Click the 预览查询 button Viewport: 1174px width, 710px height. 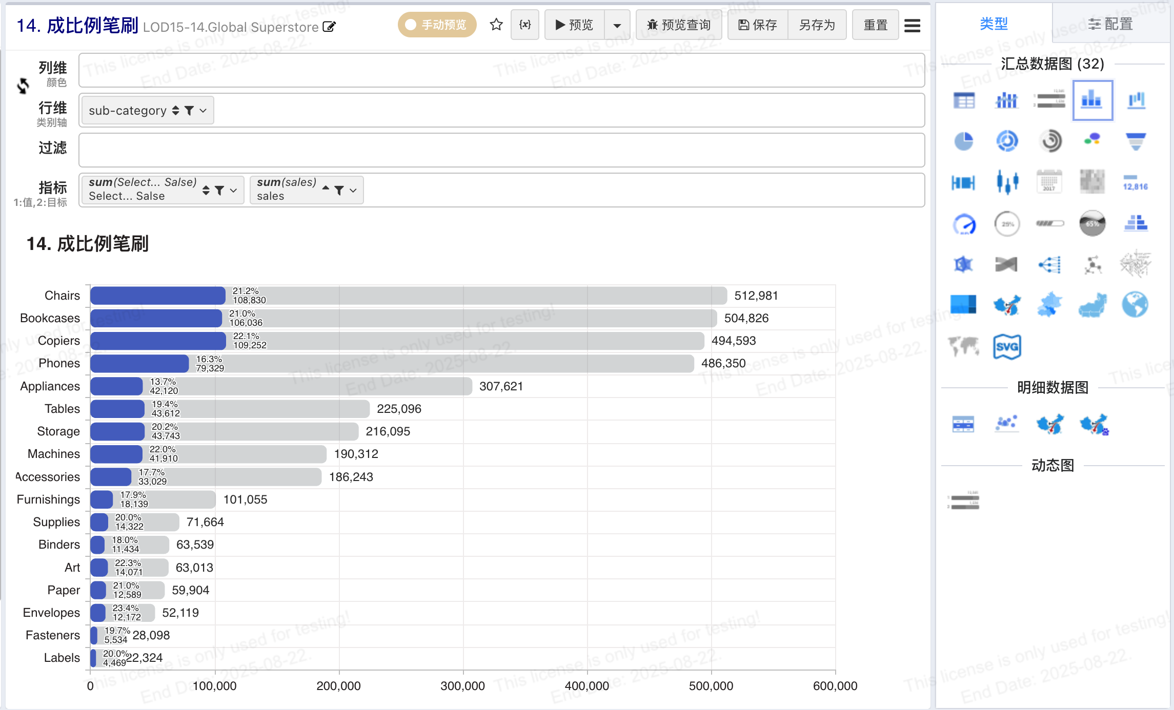tap(679, 25)
